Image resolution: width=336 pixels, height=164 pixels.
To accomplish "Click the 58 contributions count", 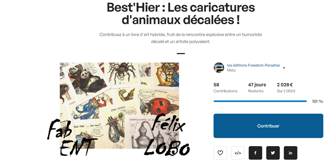I will coord(216,85).
